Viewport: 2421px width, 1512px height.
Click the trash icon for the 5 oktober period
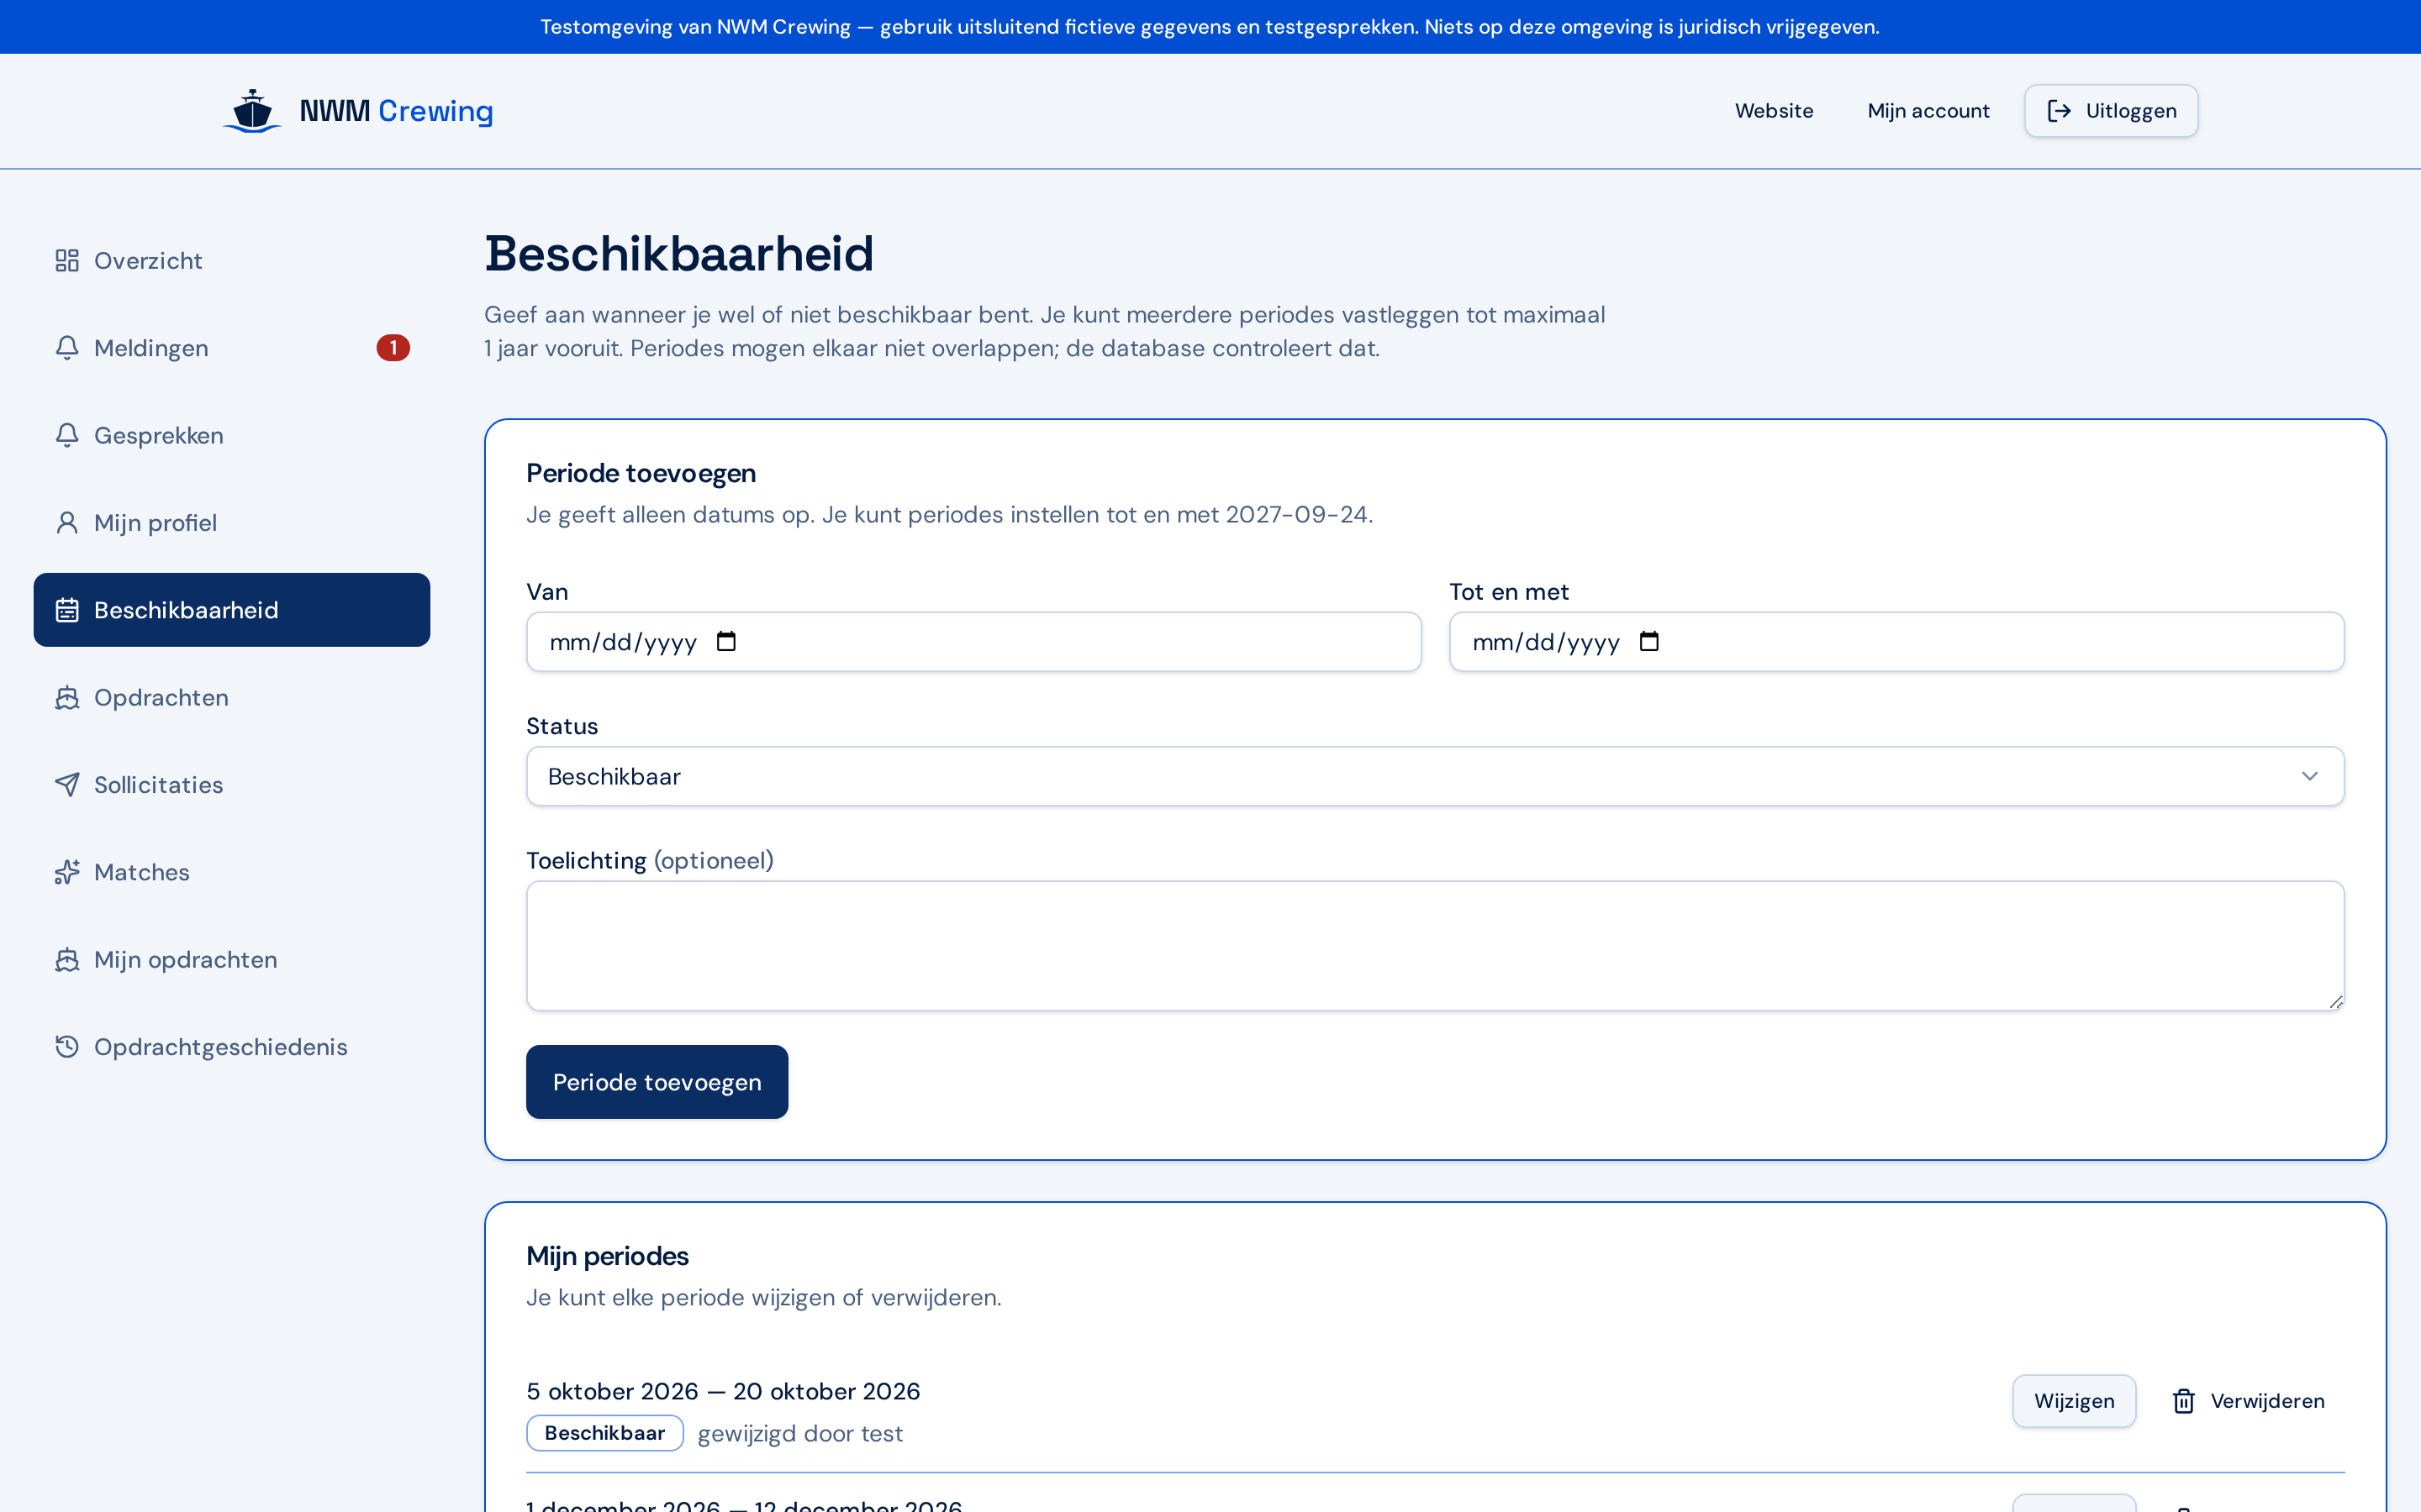click(x=2184, y=1401)
